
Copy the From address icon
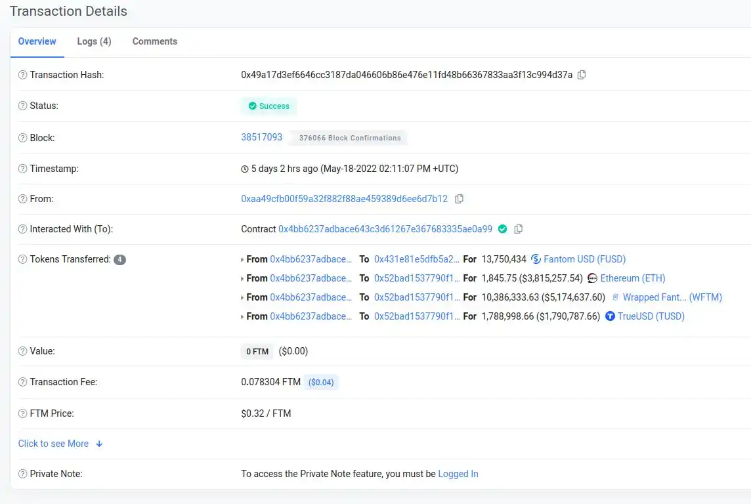[x=459, y=199]
